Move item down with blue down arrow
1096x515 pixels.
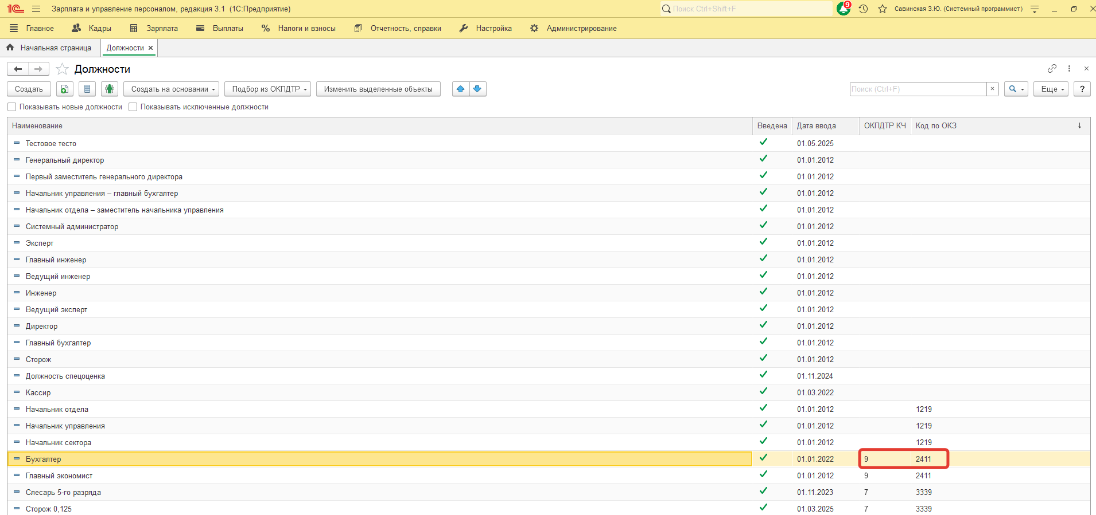tap(477, 89)
